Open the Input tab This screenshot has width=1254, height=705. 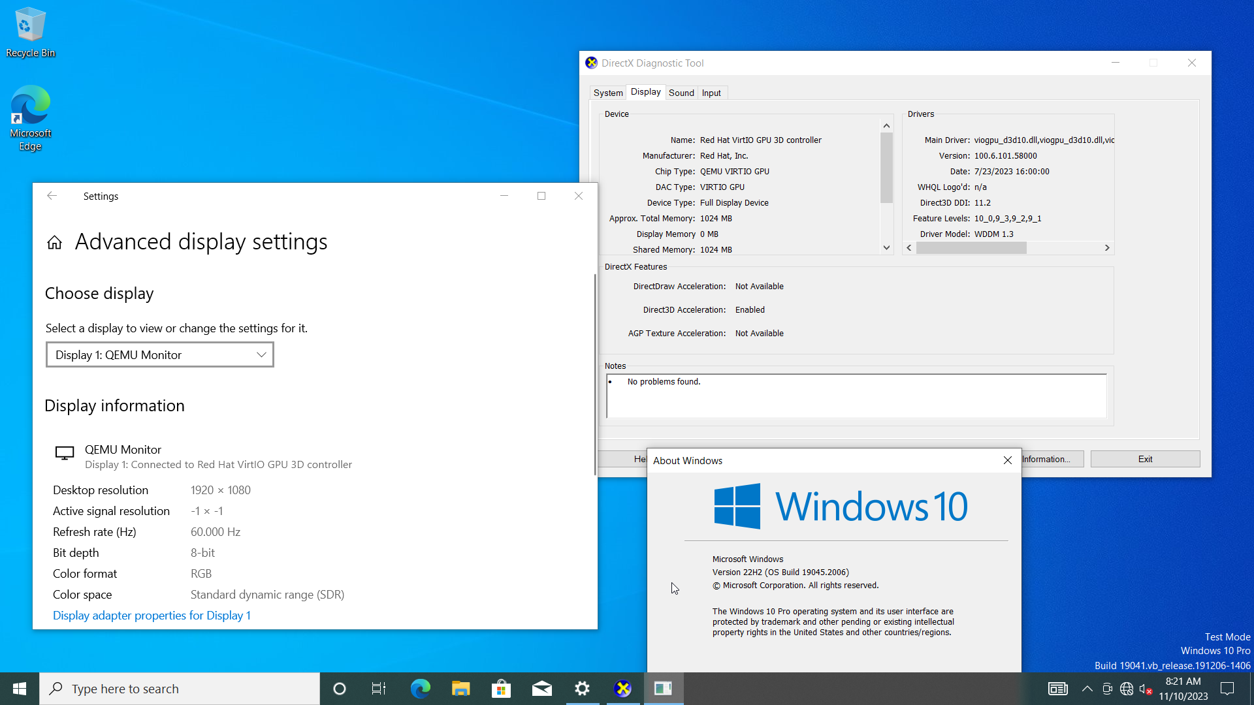(711, 93)
